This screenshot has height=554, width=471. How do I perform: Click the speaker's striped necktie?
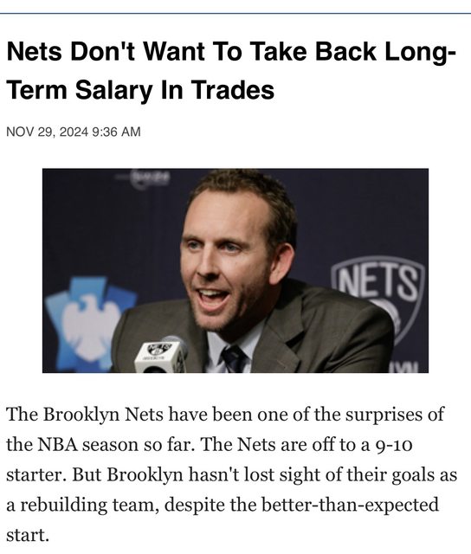point(234,359)
